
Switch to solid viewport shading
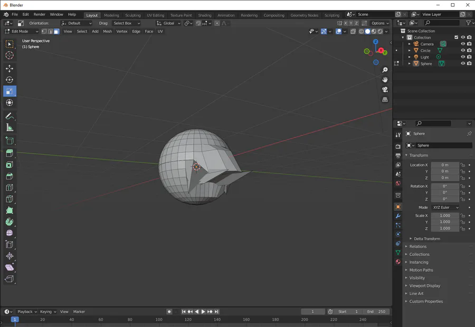coord(367,32)
